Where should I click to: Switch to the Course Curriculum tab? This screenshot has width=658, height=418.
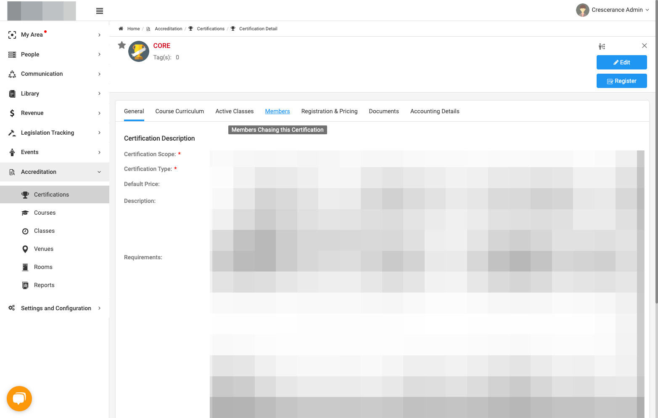[180, 111]
